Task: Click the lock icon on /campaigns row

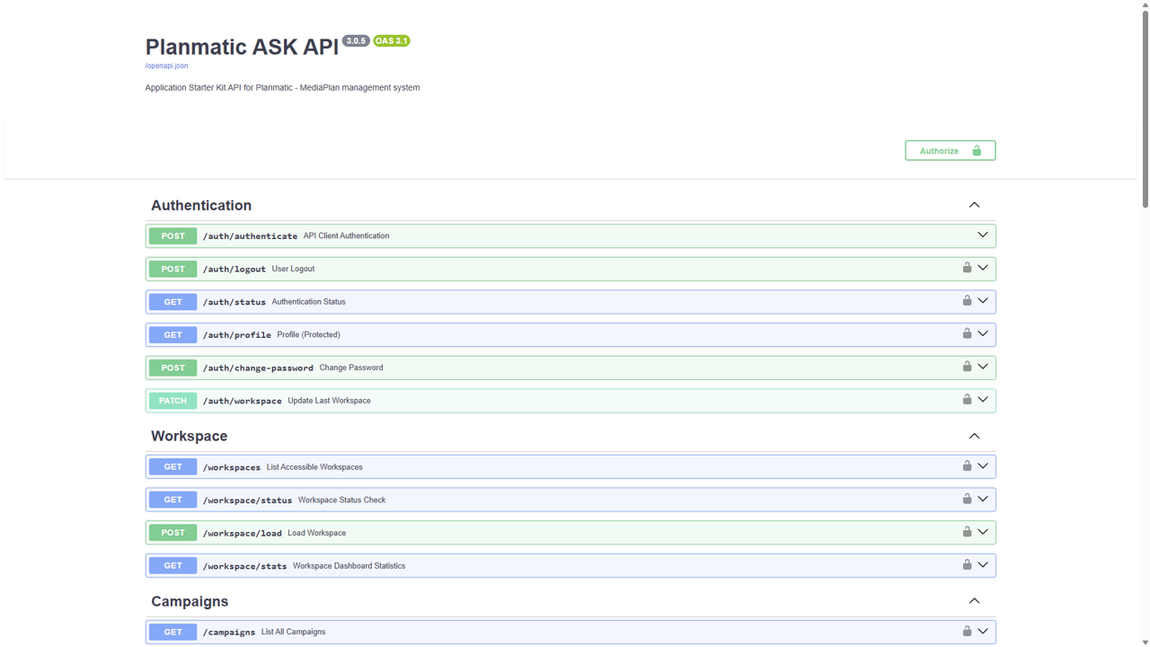Action: click(967, 632)
